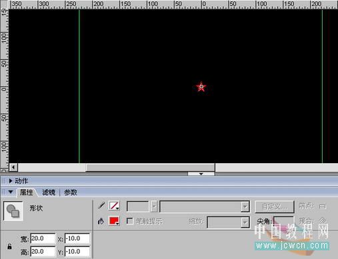
Task: Open the 端点 cap style icon
Action: pyautogui.click(x=323, y=206)
